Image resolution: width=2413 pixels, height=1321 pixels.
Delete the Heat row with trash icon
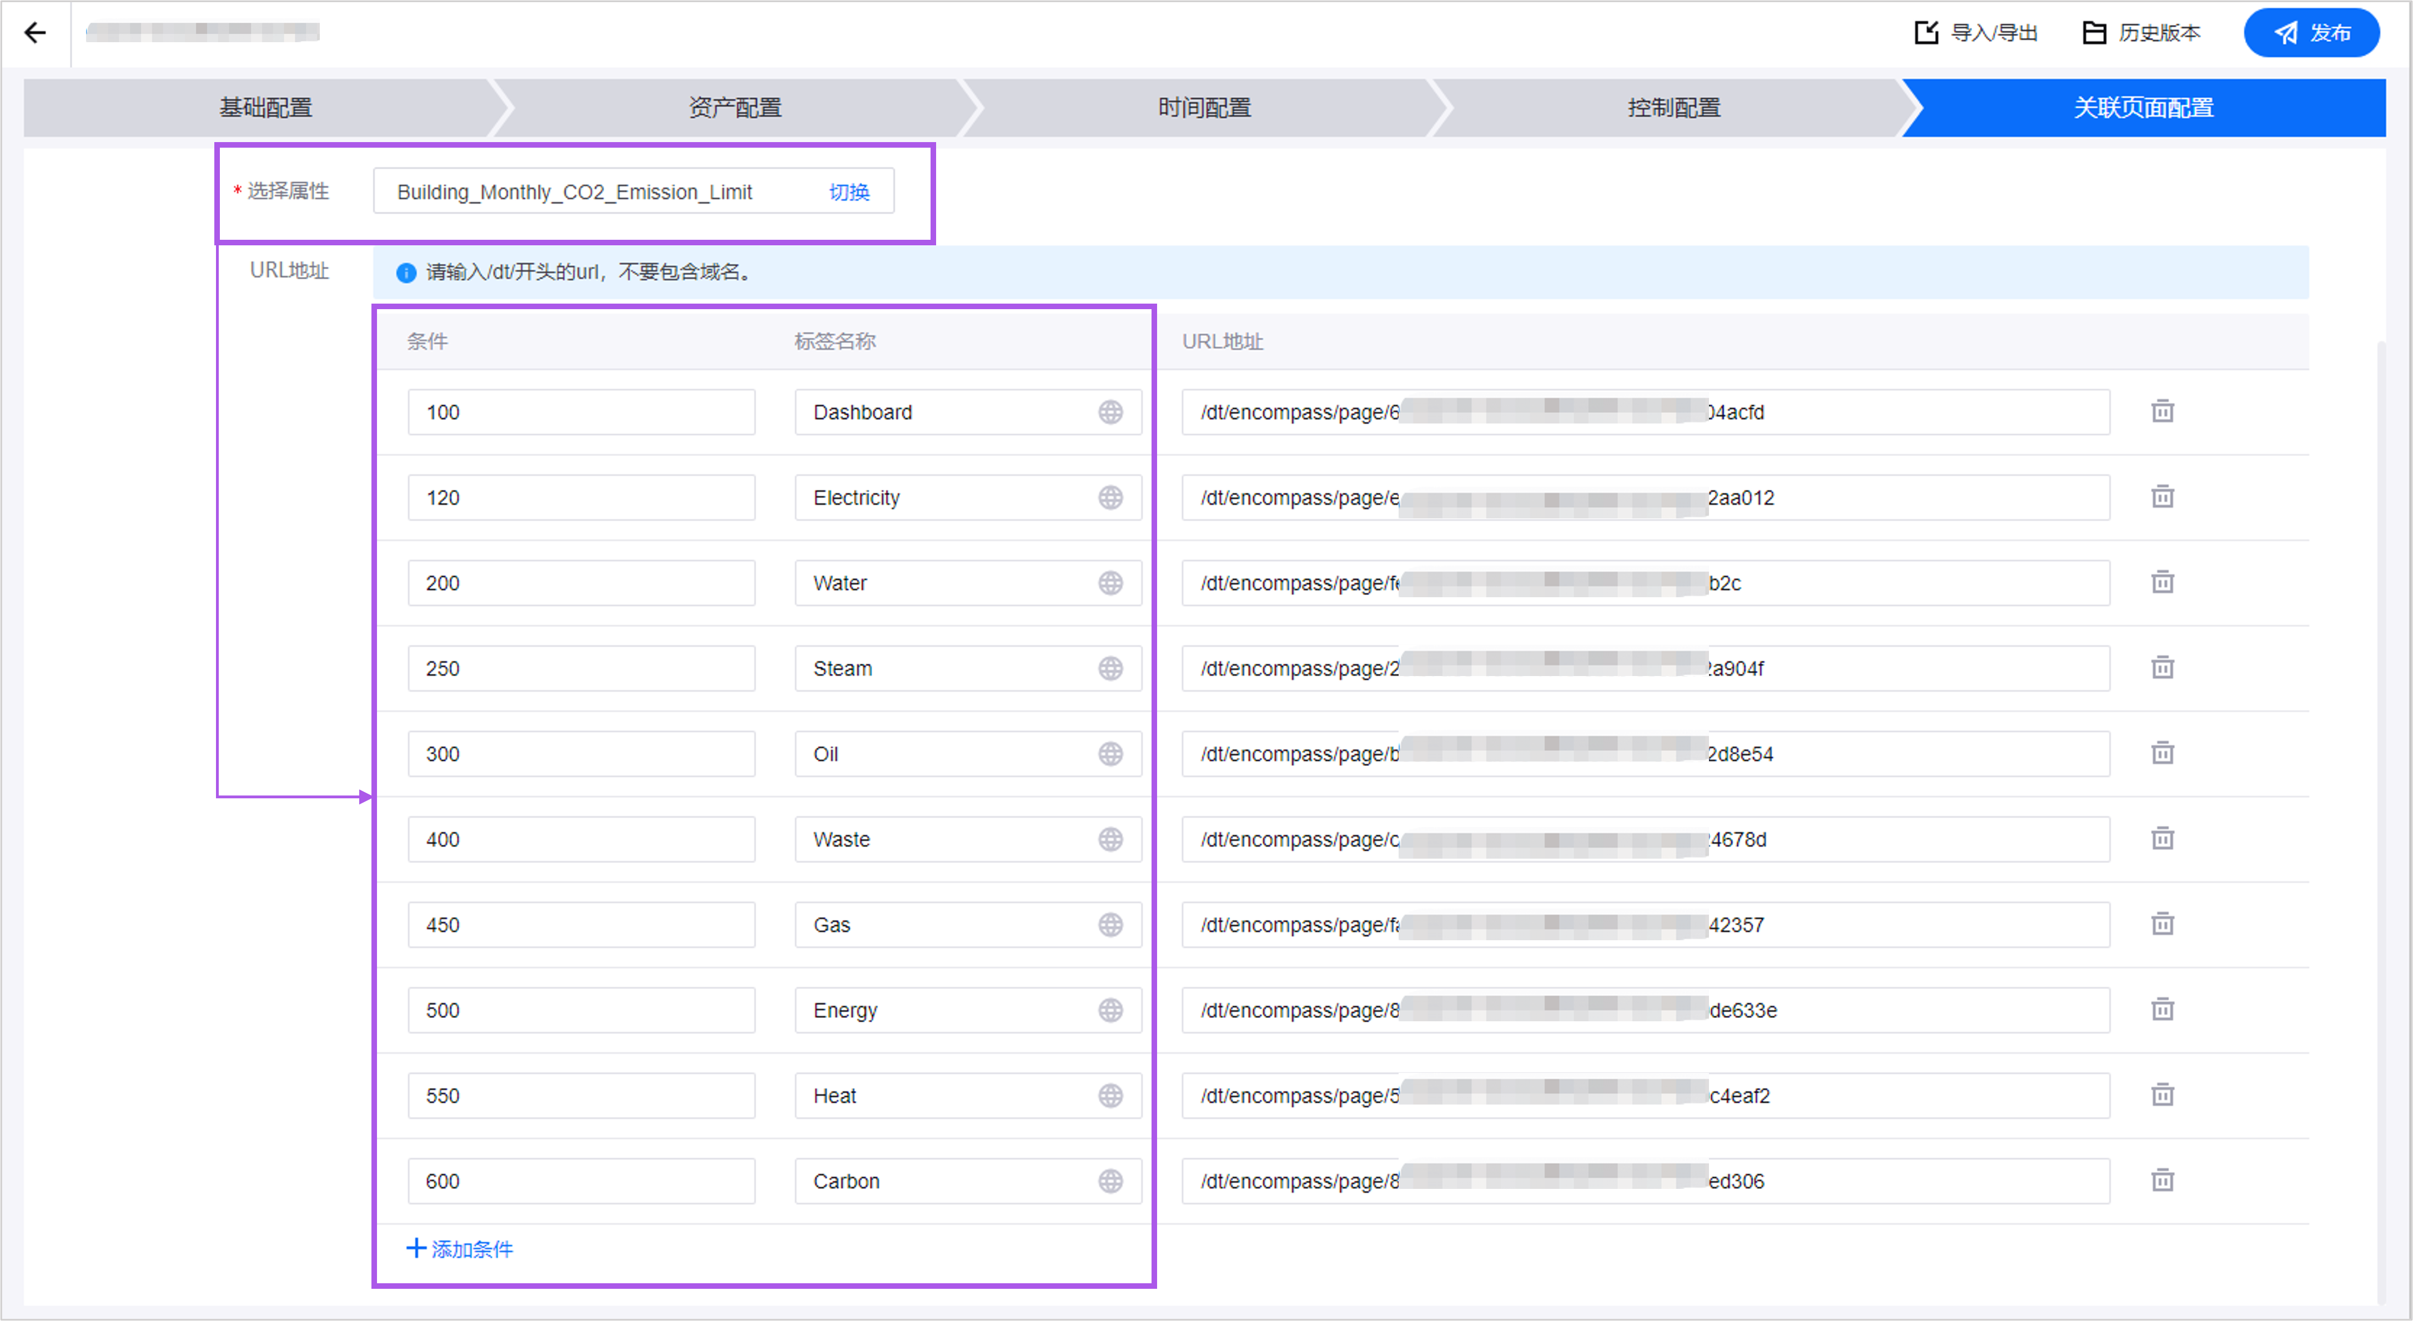tap(2162, 1095)
